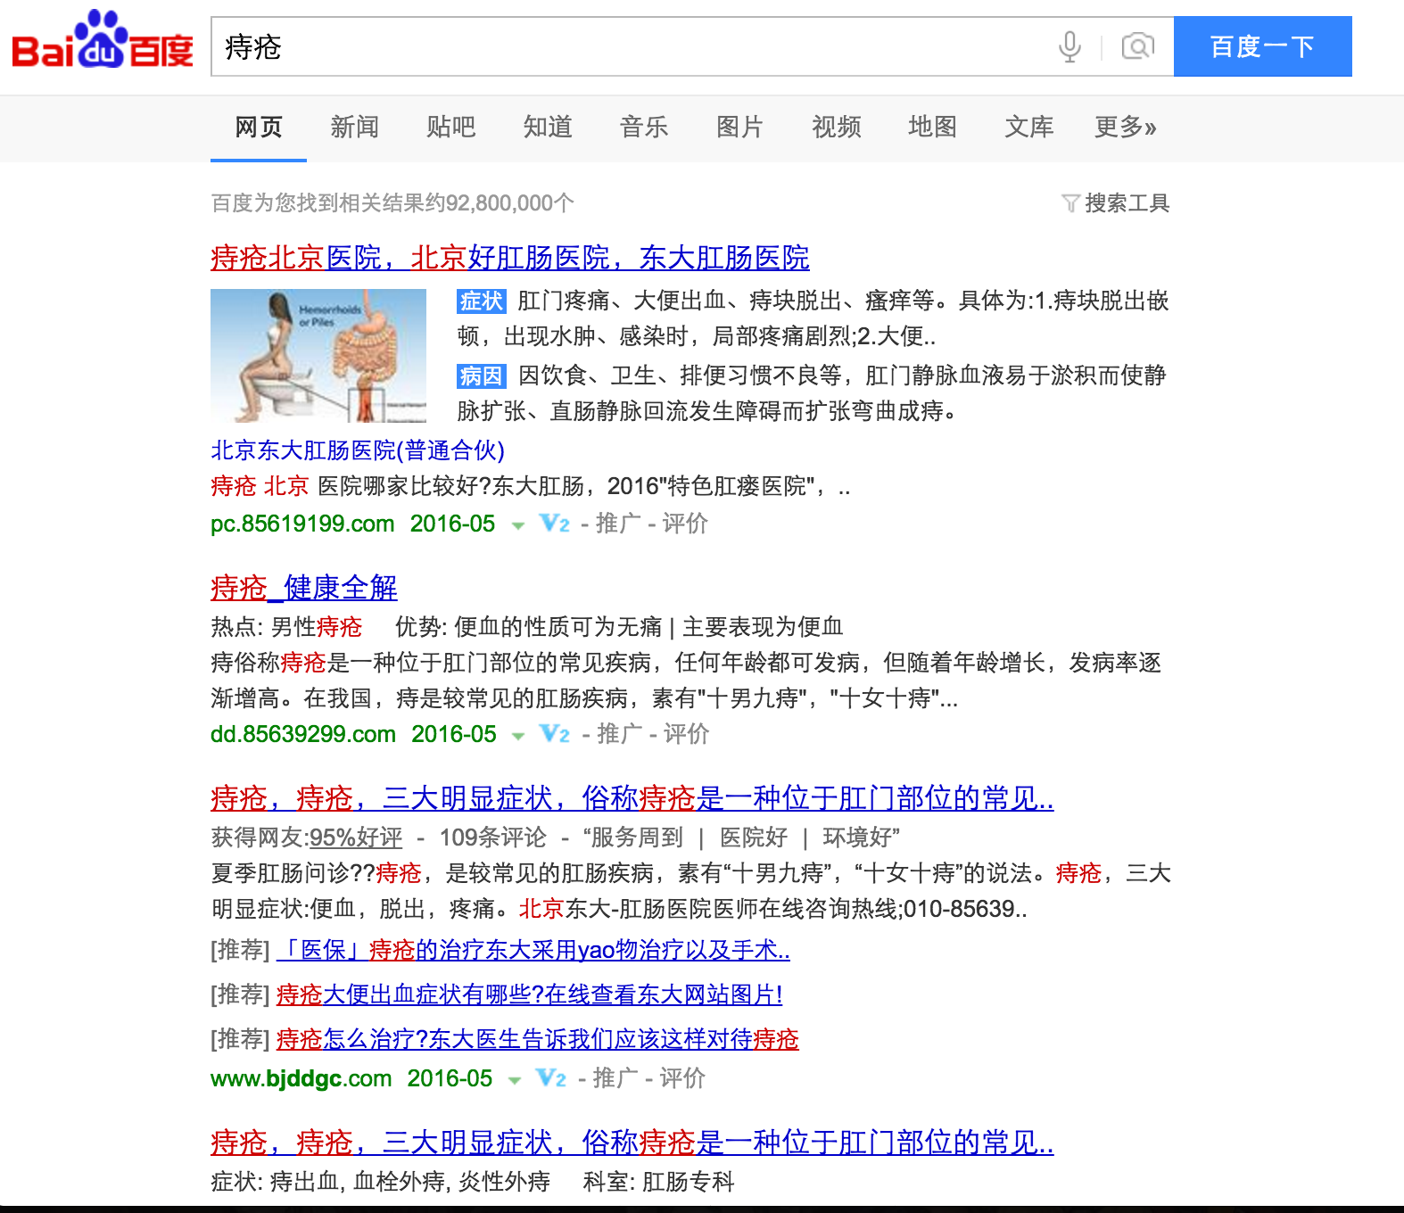Click 推广 label after www.bjddgc.com

coord(615,1078)
